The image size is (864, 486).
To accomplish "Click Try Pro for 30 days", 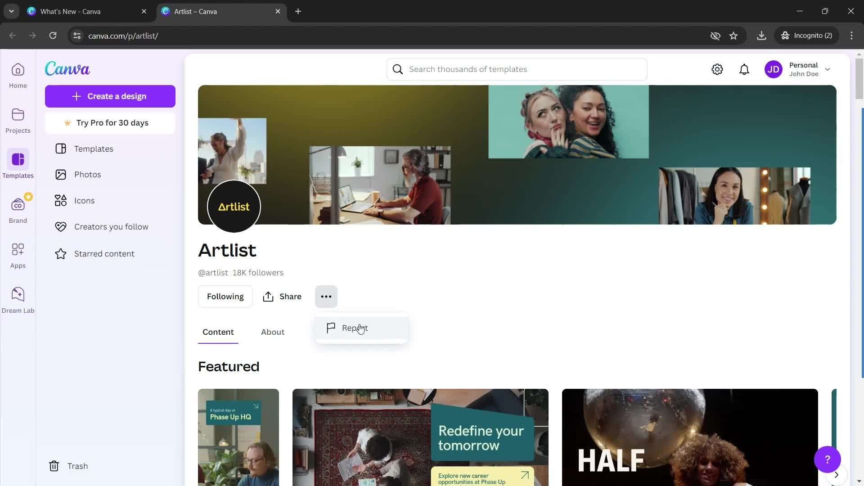I will point(110,123).
